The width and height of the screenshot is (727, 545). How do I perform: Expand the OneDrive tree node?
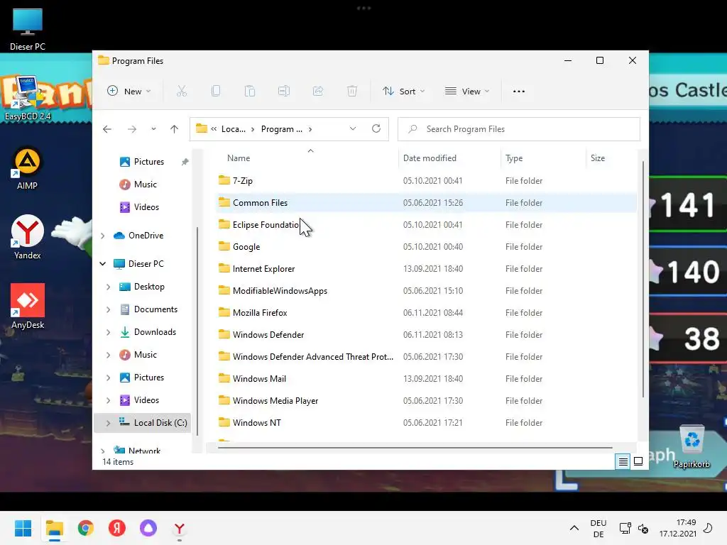pyautogui.click(x=102, y=236)
